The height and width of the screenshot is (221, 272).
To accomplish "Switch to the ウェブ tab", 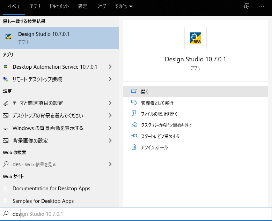I will (101, 6).
